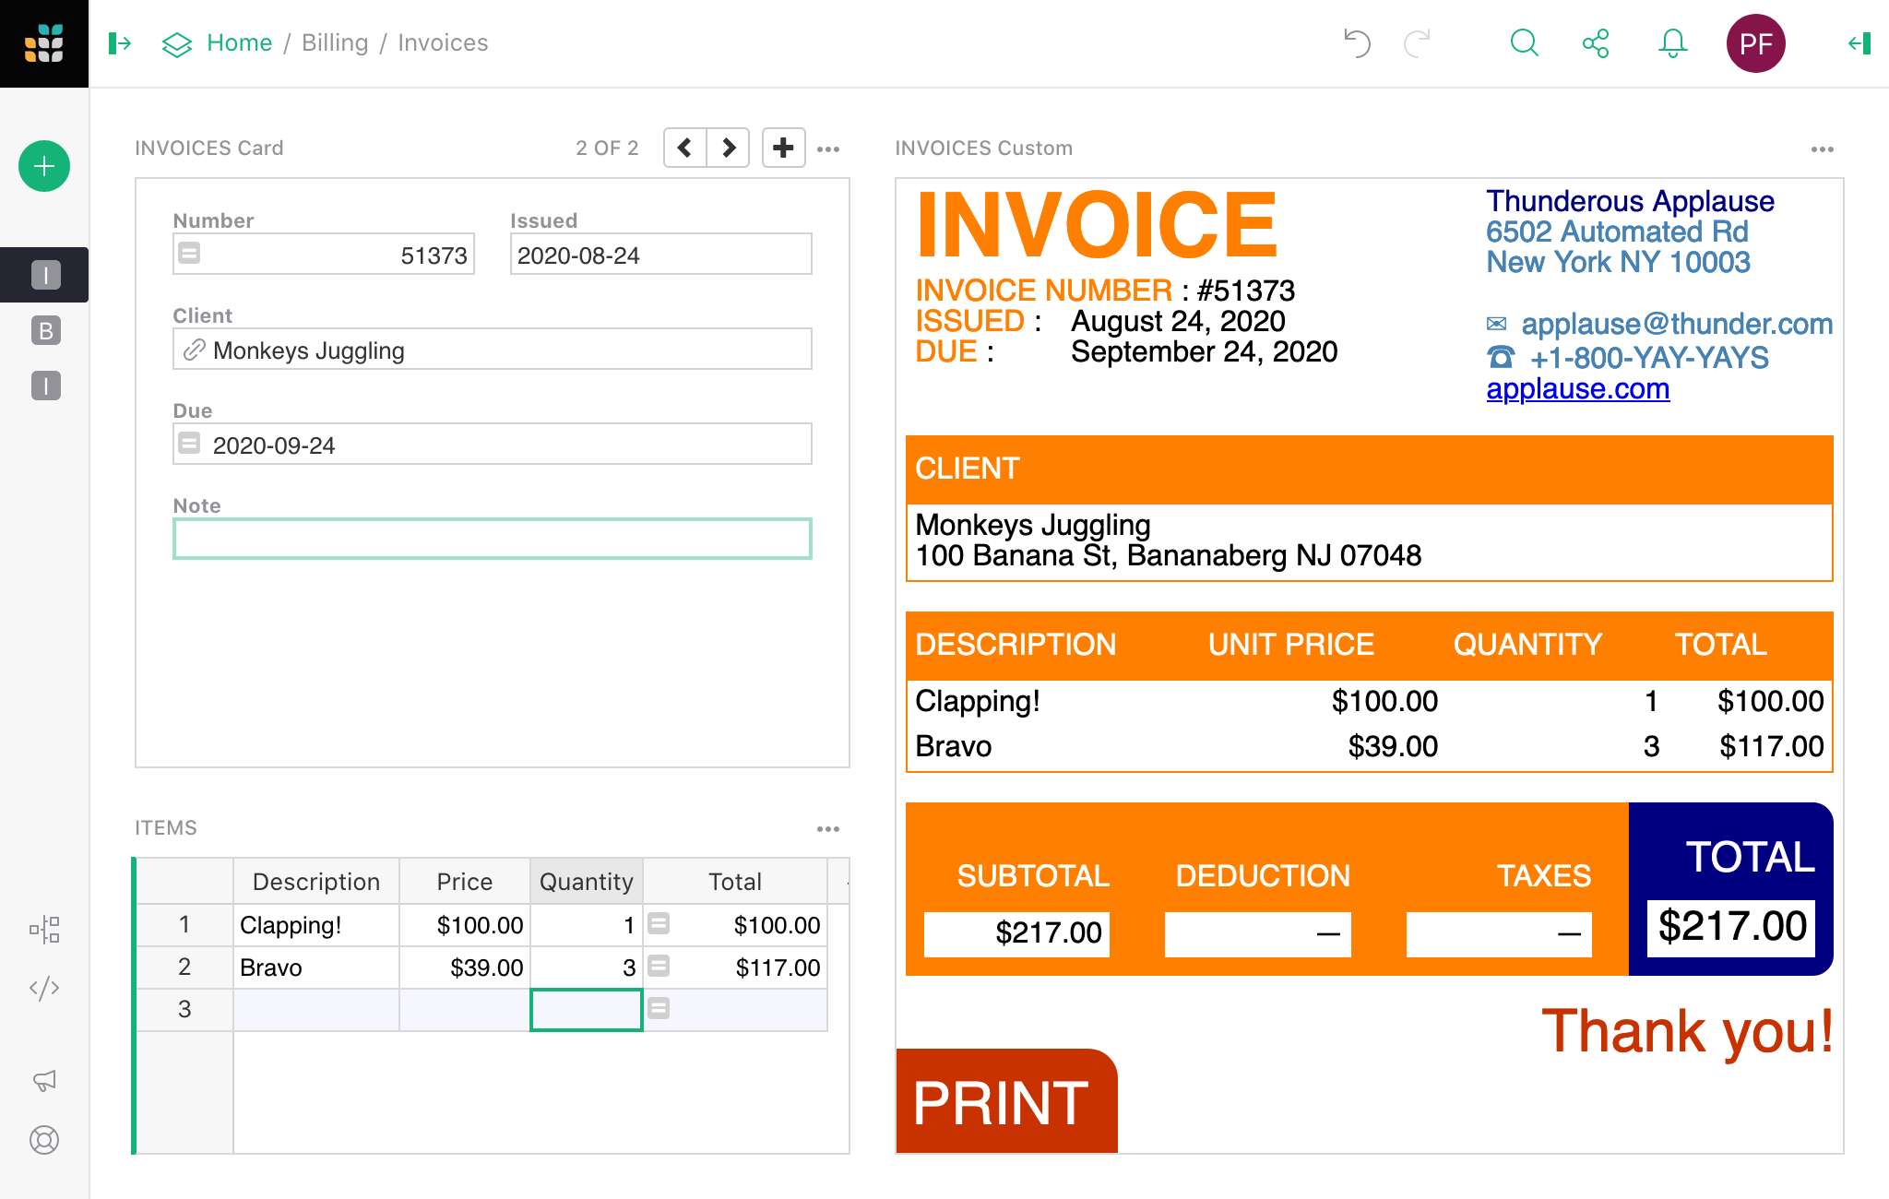Viewport: 1889px width, 1199px height.
Task: Select the Home breadcrumb menu item
Action: tap(240, 42)
